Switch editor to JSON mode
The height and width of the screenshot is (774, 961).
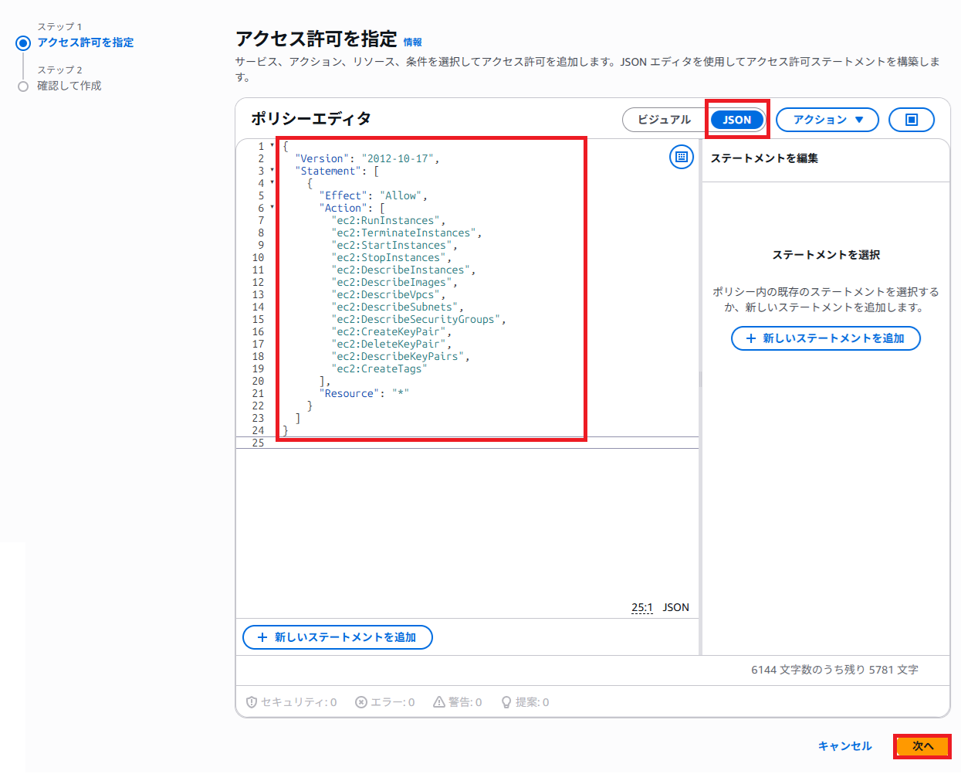[737, 120]
